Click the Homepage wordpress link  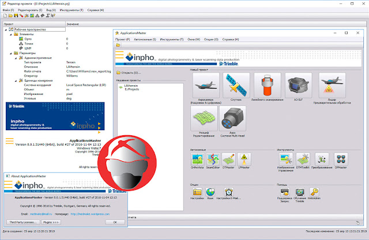pos(90,214)
